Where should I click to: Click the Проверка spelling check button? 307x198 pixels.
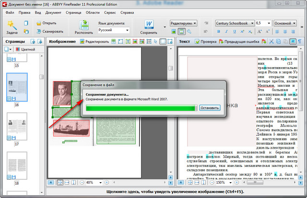[x=206, y=42]
